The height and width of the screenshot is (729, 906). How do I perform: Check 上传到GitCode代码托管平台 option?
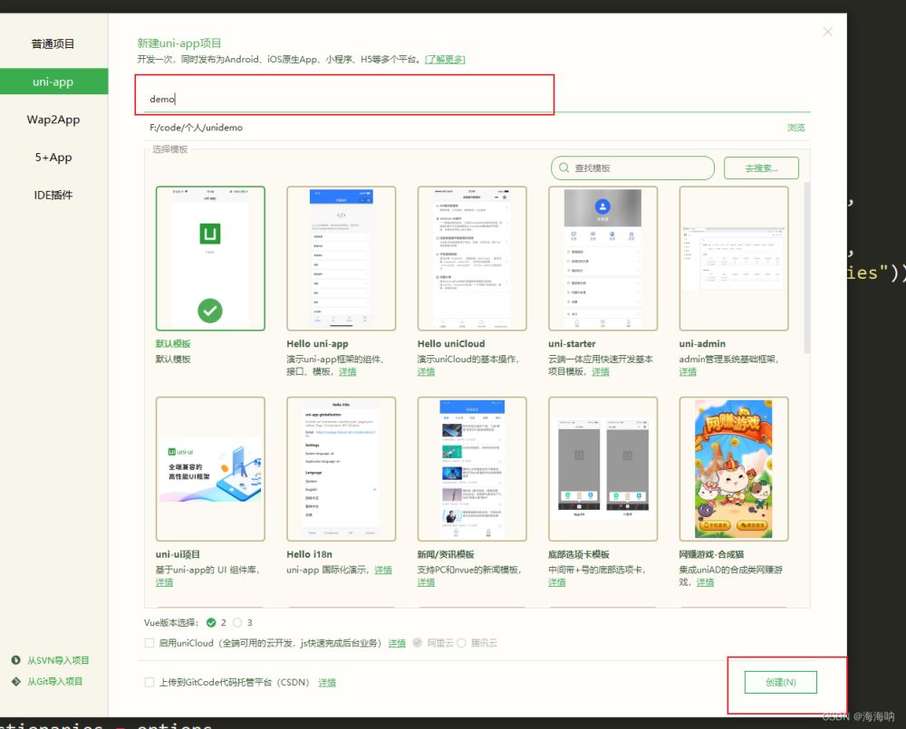pyautogui.click(x=149, y=682)
